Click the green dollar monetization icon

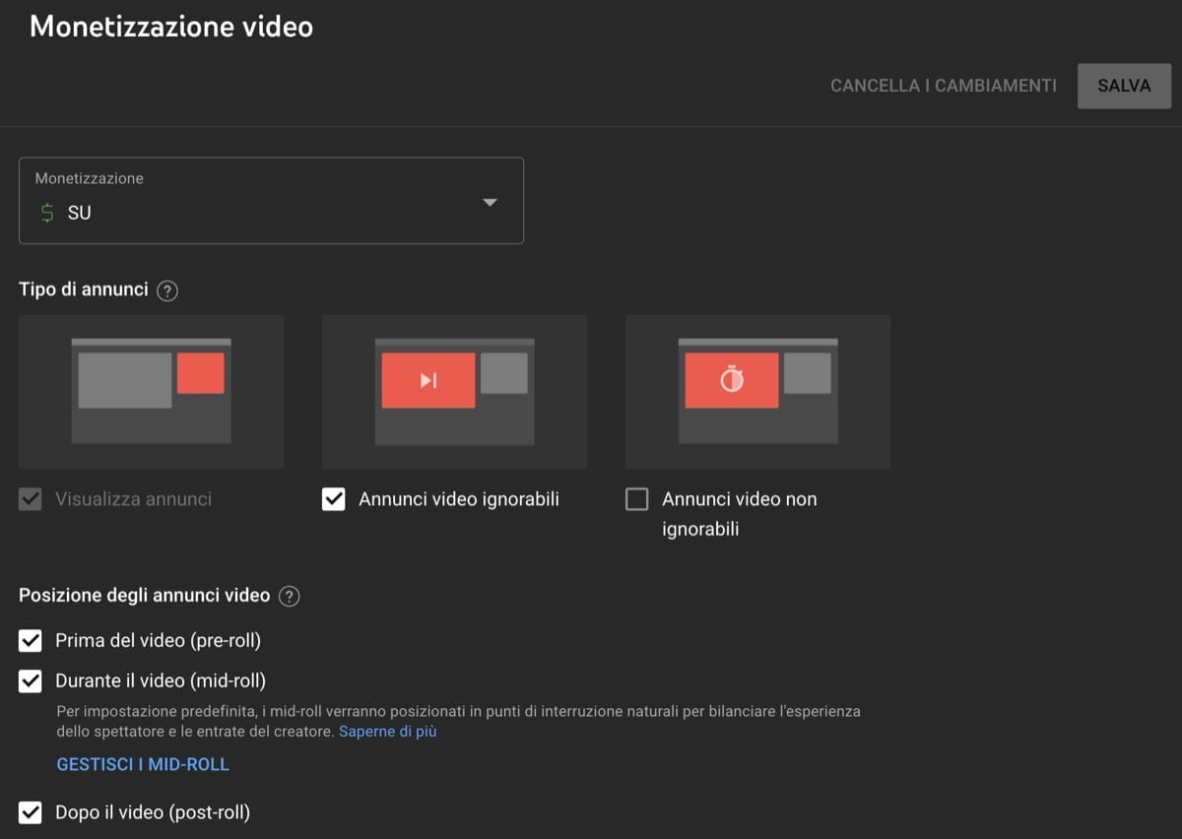click(x=46, y=211)
